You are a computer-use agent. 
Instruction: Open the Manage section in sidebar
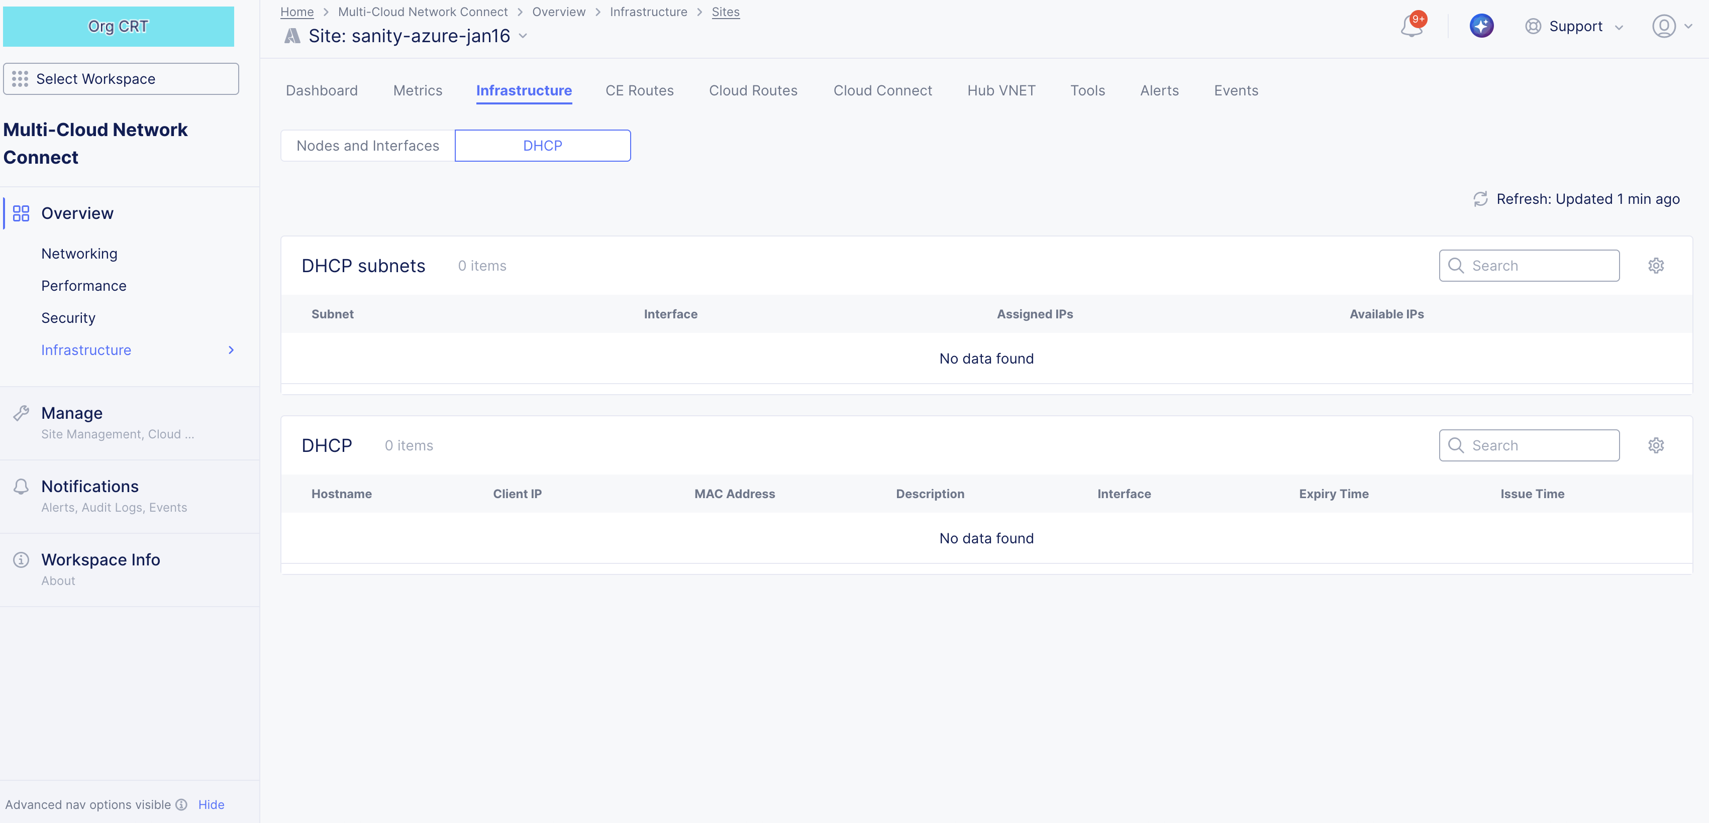(x=72, y=413)
